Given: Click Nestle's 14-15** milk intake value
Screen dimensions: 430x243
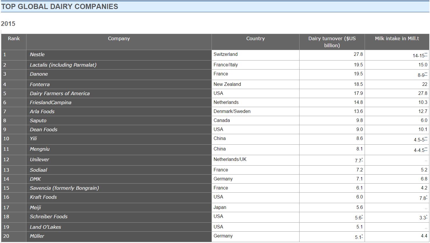Looking at the screenshot, I should tap(420, 55).
